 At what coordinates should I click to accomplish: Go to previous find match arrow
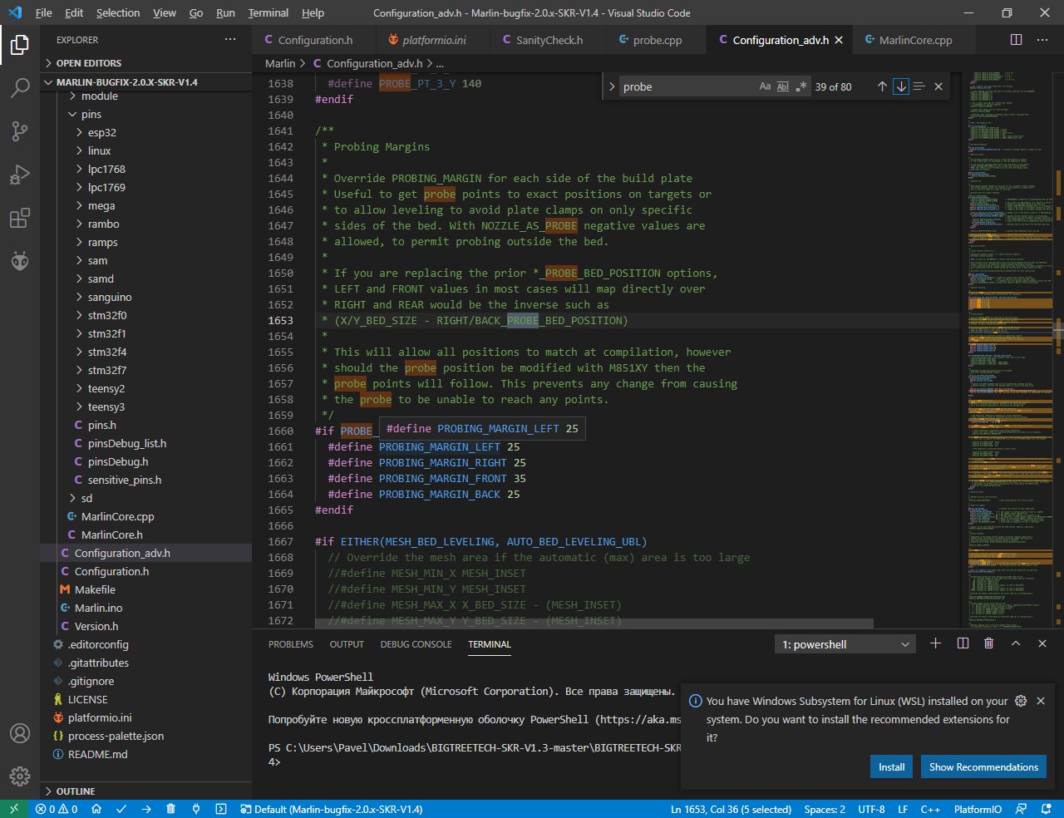tap(882, 86)
